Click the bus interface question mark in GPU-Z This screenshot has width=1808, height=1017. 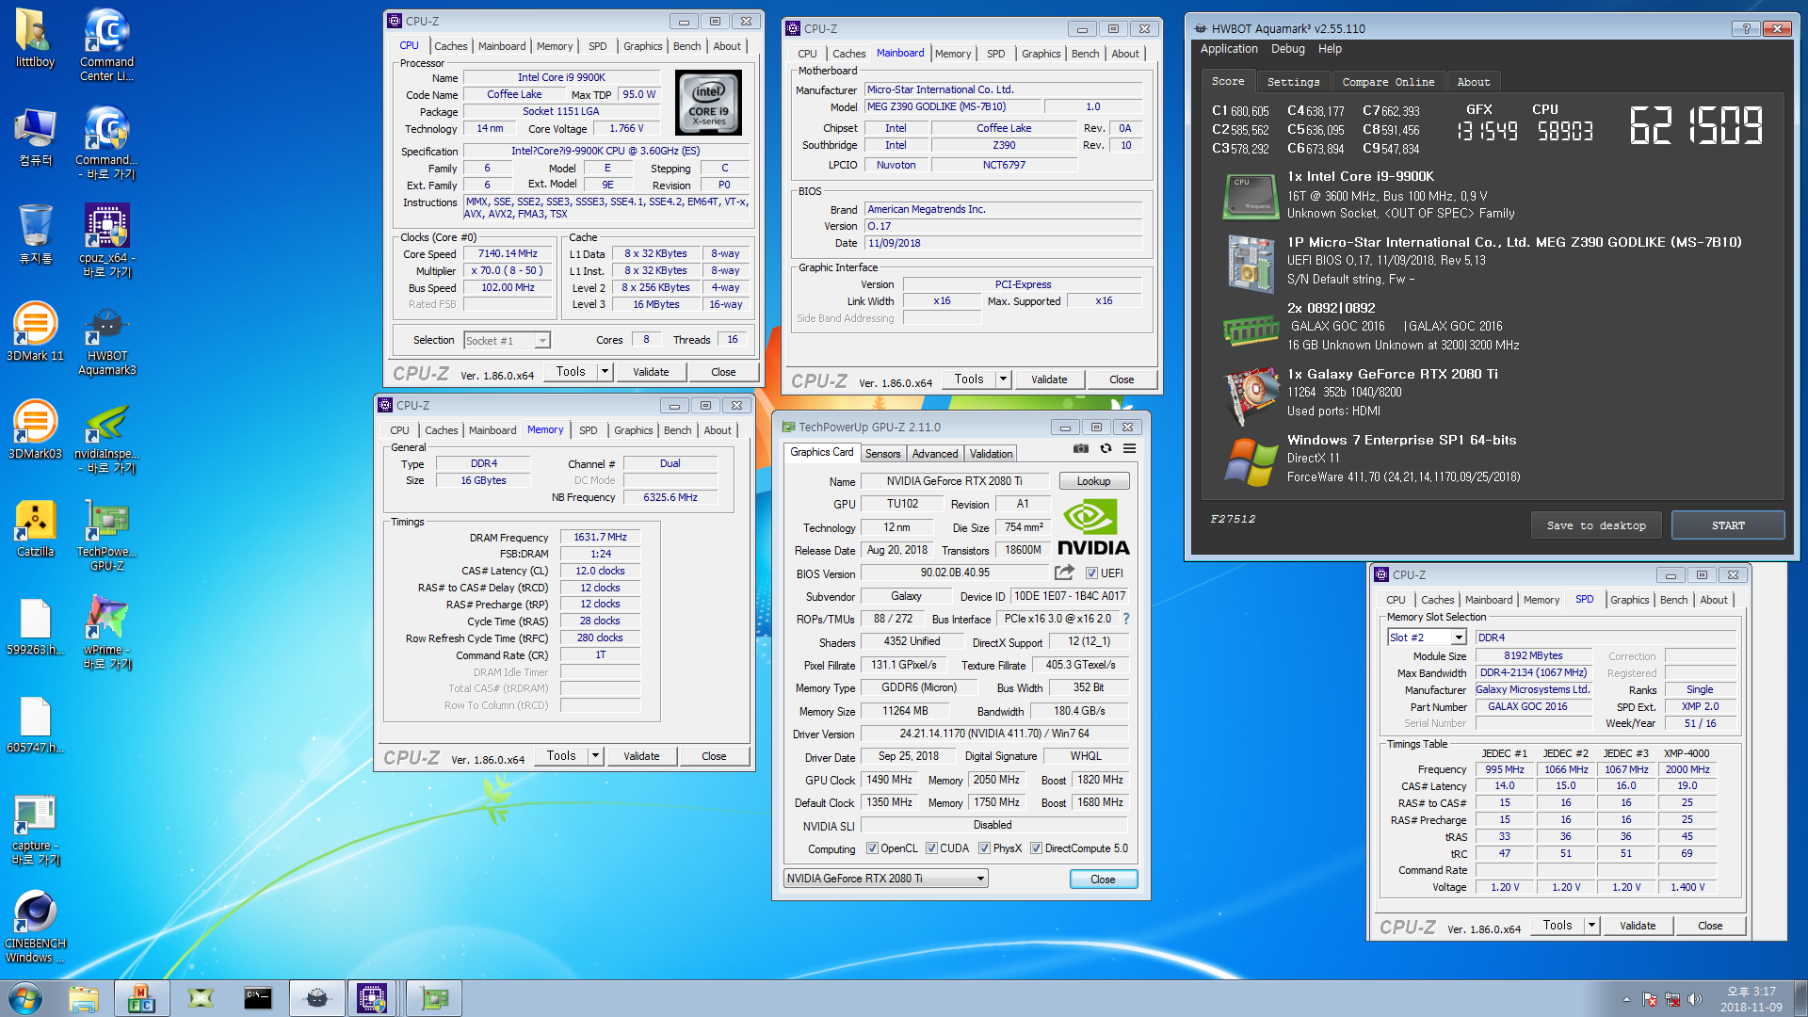[x=1126, y=619]
